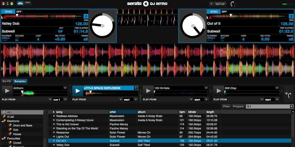This screenshot has width=295, height=147.
Task: Step 120 Hi-Hats play-from forward
Action: [x=206, y=100]
